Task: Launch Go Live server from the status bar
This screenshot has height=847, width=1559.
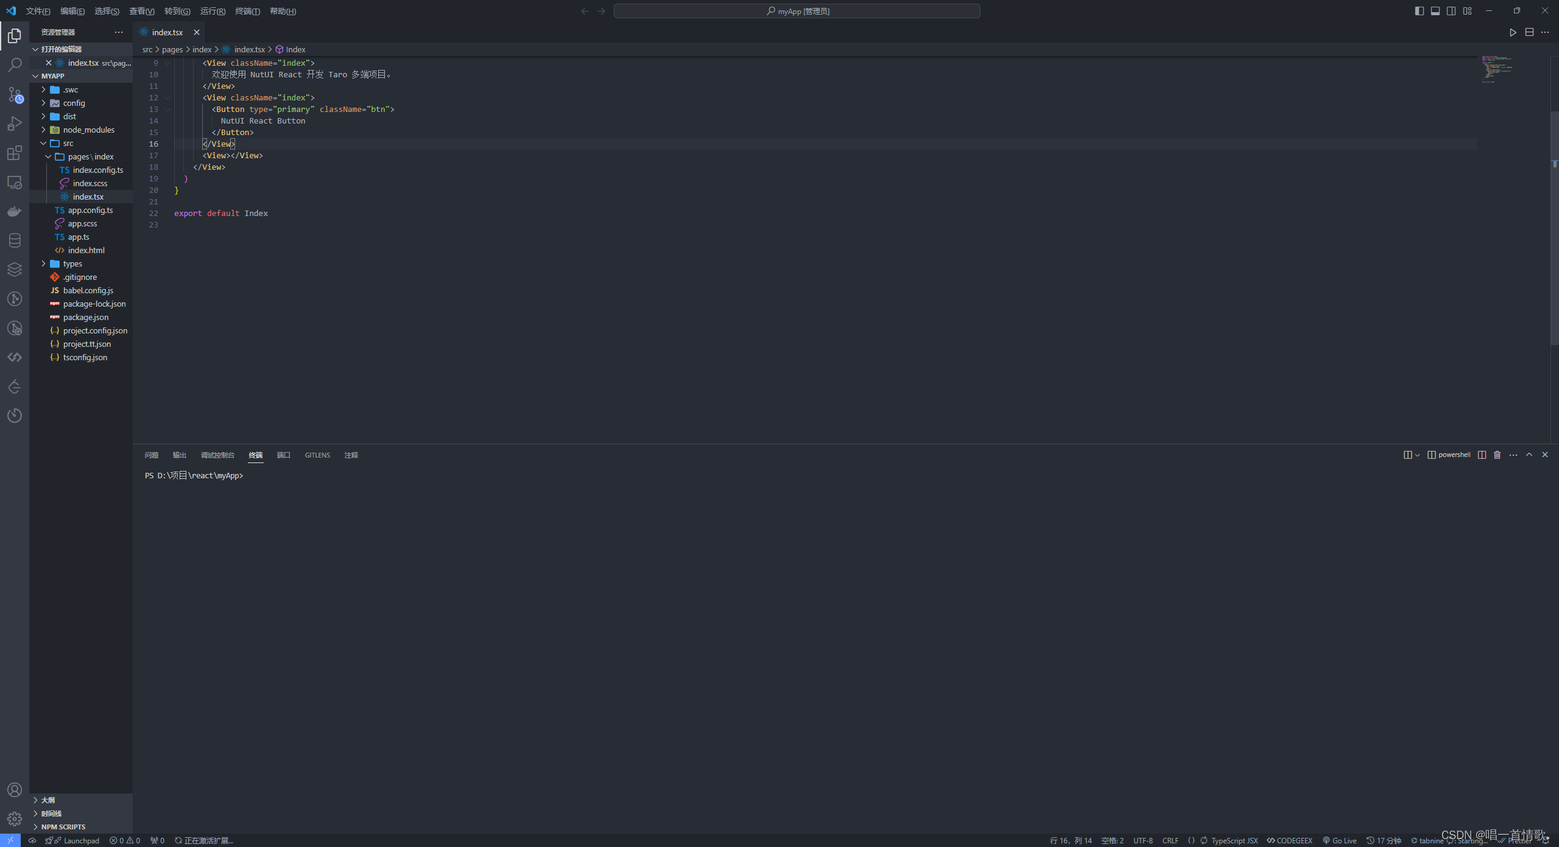Action: [x=1340, y=840]
